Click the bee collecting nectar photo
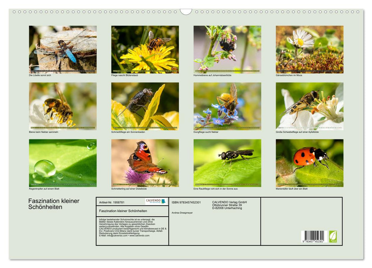 pyautogui.click(x=63, y=106)
